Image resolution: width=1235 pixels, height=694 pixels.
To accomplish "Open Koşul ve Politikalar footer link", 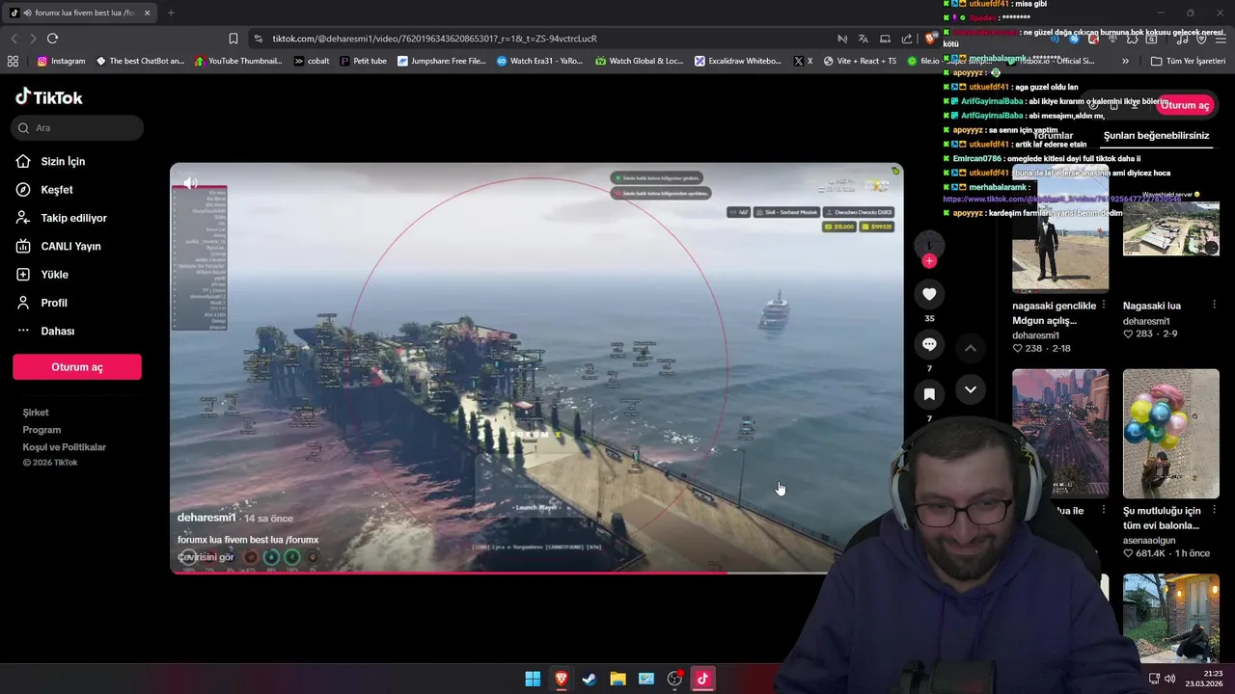I will [x=65, y=447].
